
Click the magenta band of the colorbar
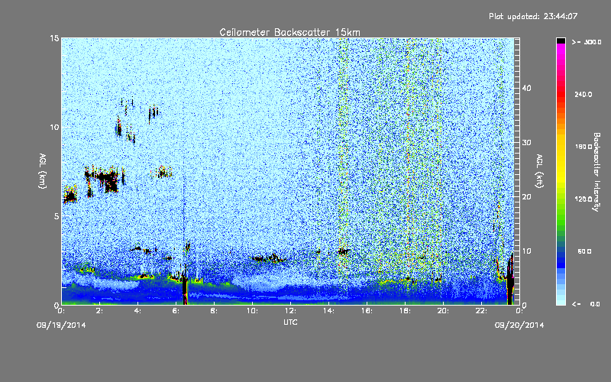[x=561, y=50]
